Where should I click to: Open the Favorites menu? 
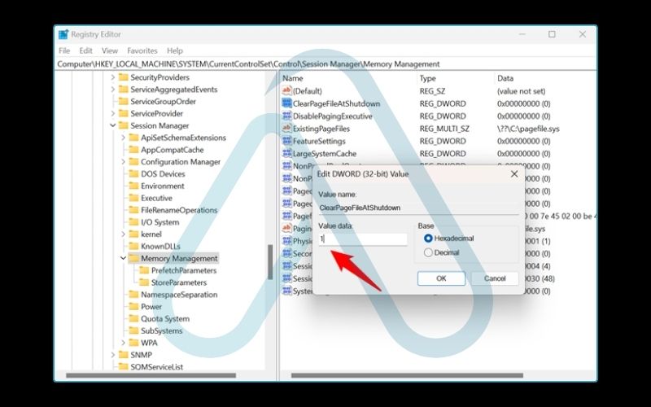click(x=141, y=50)
